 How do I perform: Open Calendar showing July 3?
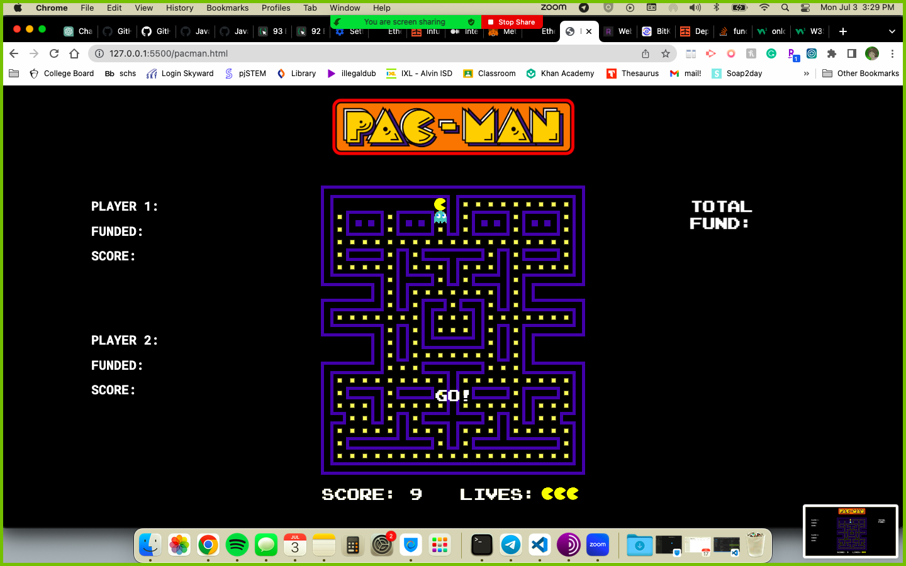(295, 545)
